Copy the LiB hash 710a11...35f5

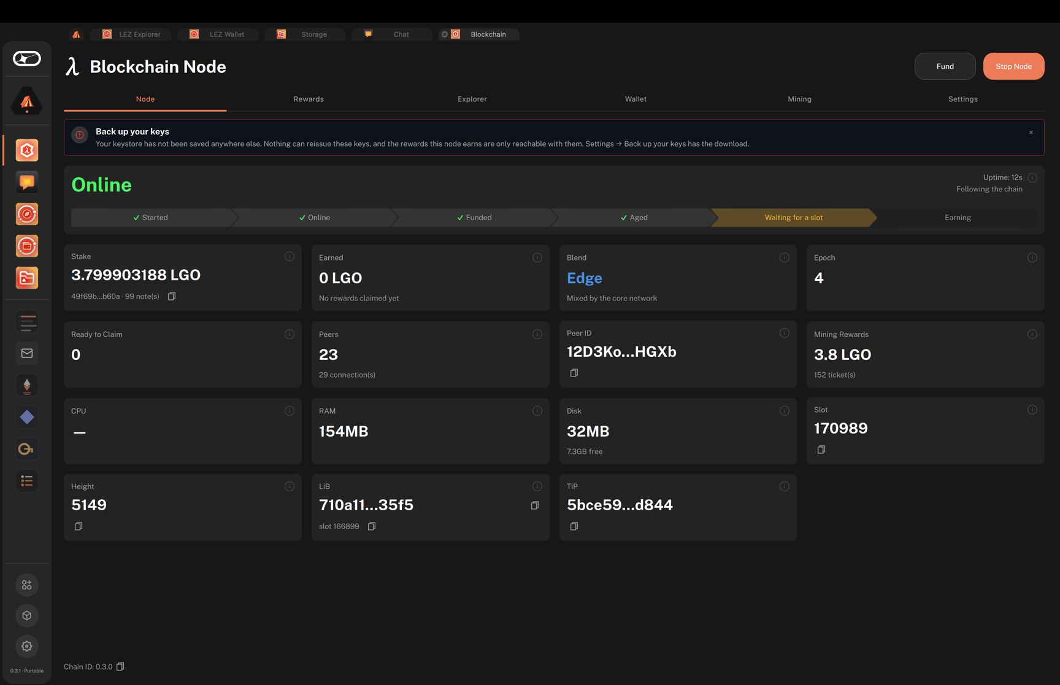[x=535, y=505]
